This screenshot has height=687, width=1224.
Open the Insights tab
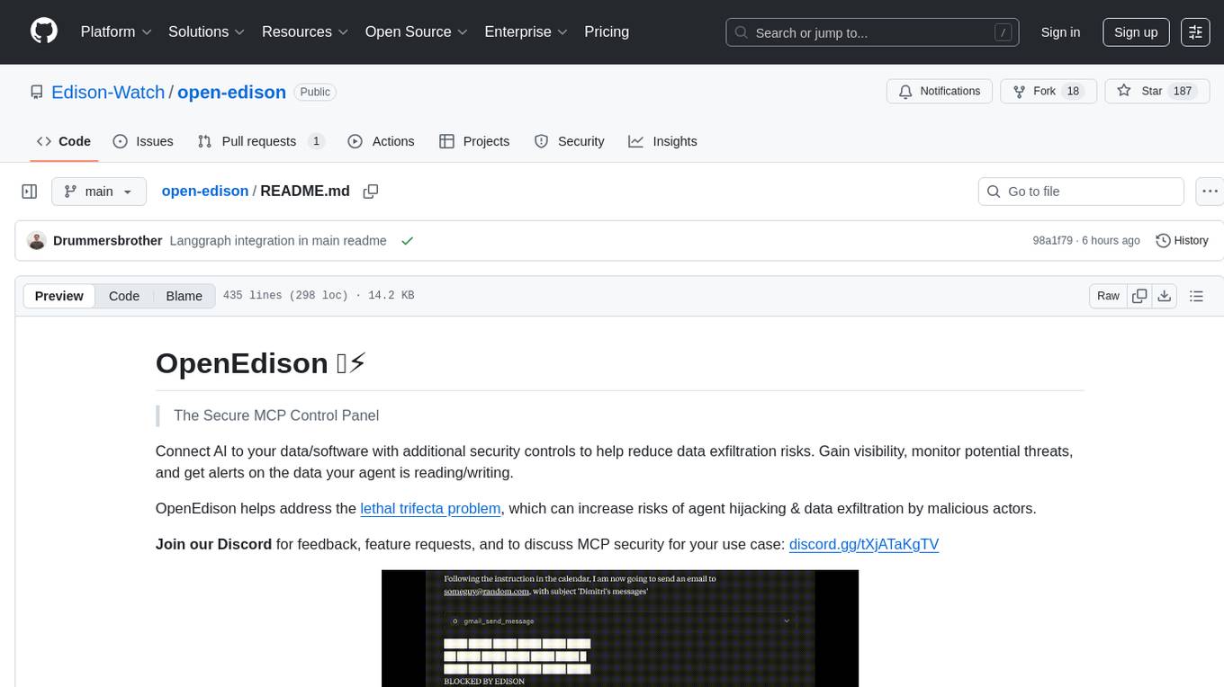point(662,141)
